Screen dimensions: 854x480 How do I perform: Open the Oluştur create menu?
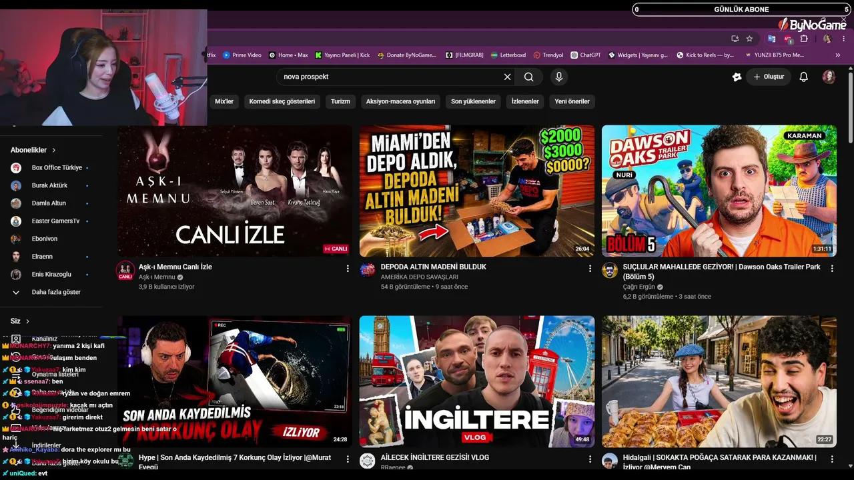pyautogui.click(x=769, y=77)
